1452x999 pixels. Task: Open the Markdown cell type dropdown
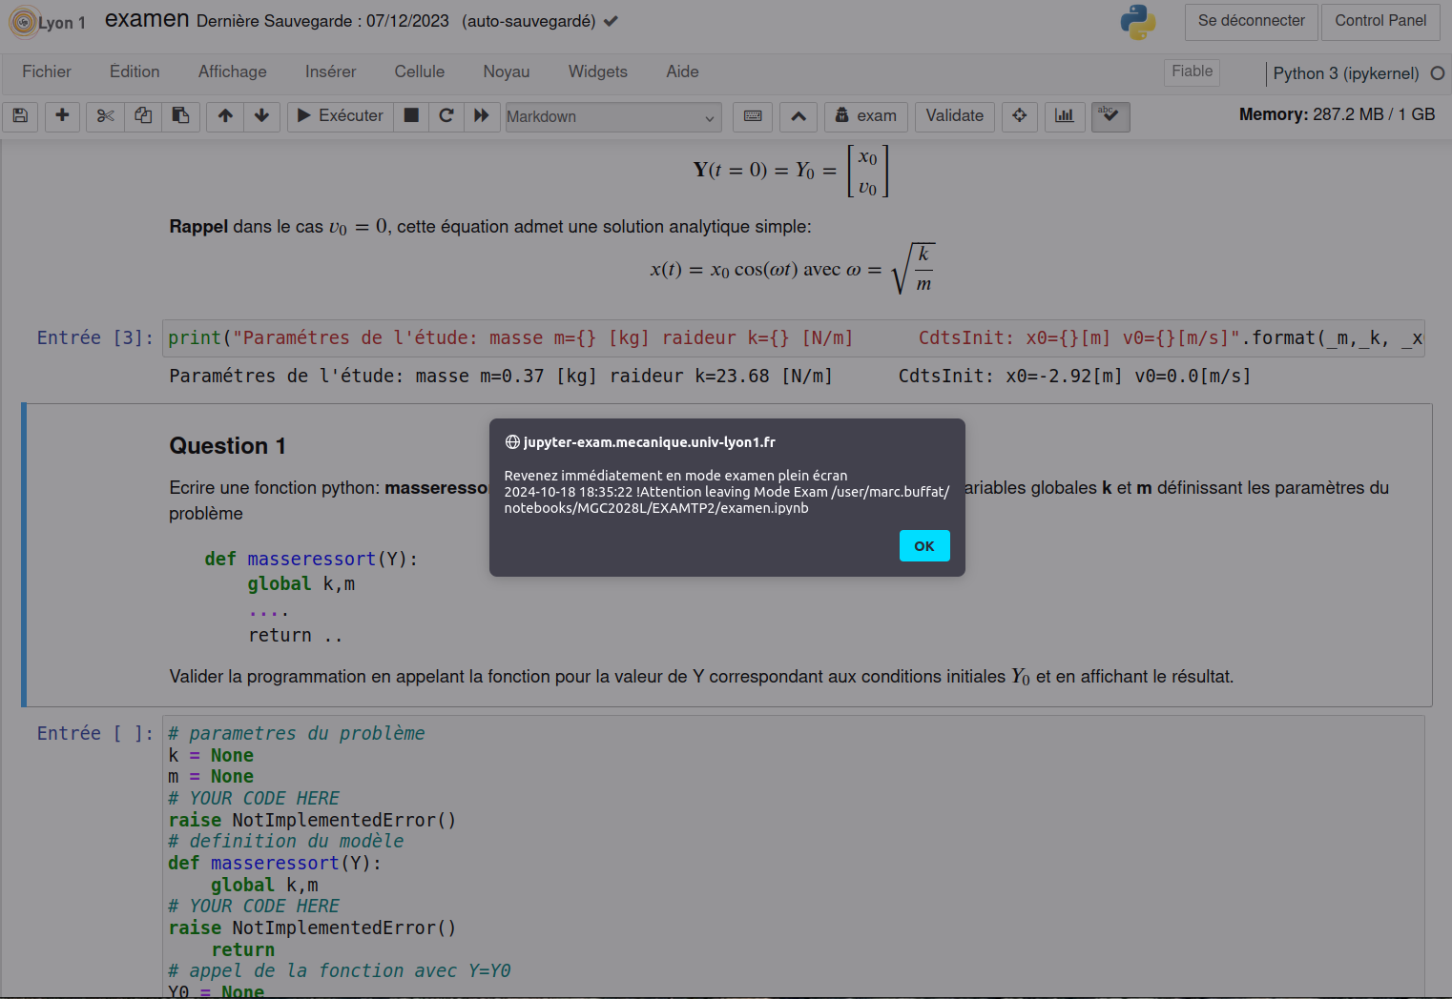tap(612, 116)
